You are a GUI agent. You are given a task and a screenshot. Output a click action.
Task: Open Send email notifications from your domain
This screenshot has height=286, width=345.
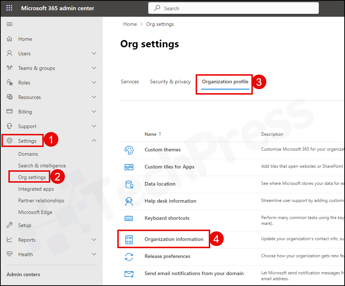coord(194,274)
